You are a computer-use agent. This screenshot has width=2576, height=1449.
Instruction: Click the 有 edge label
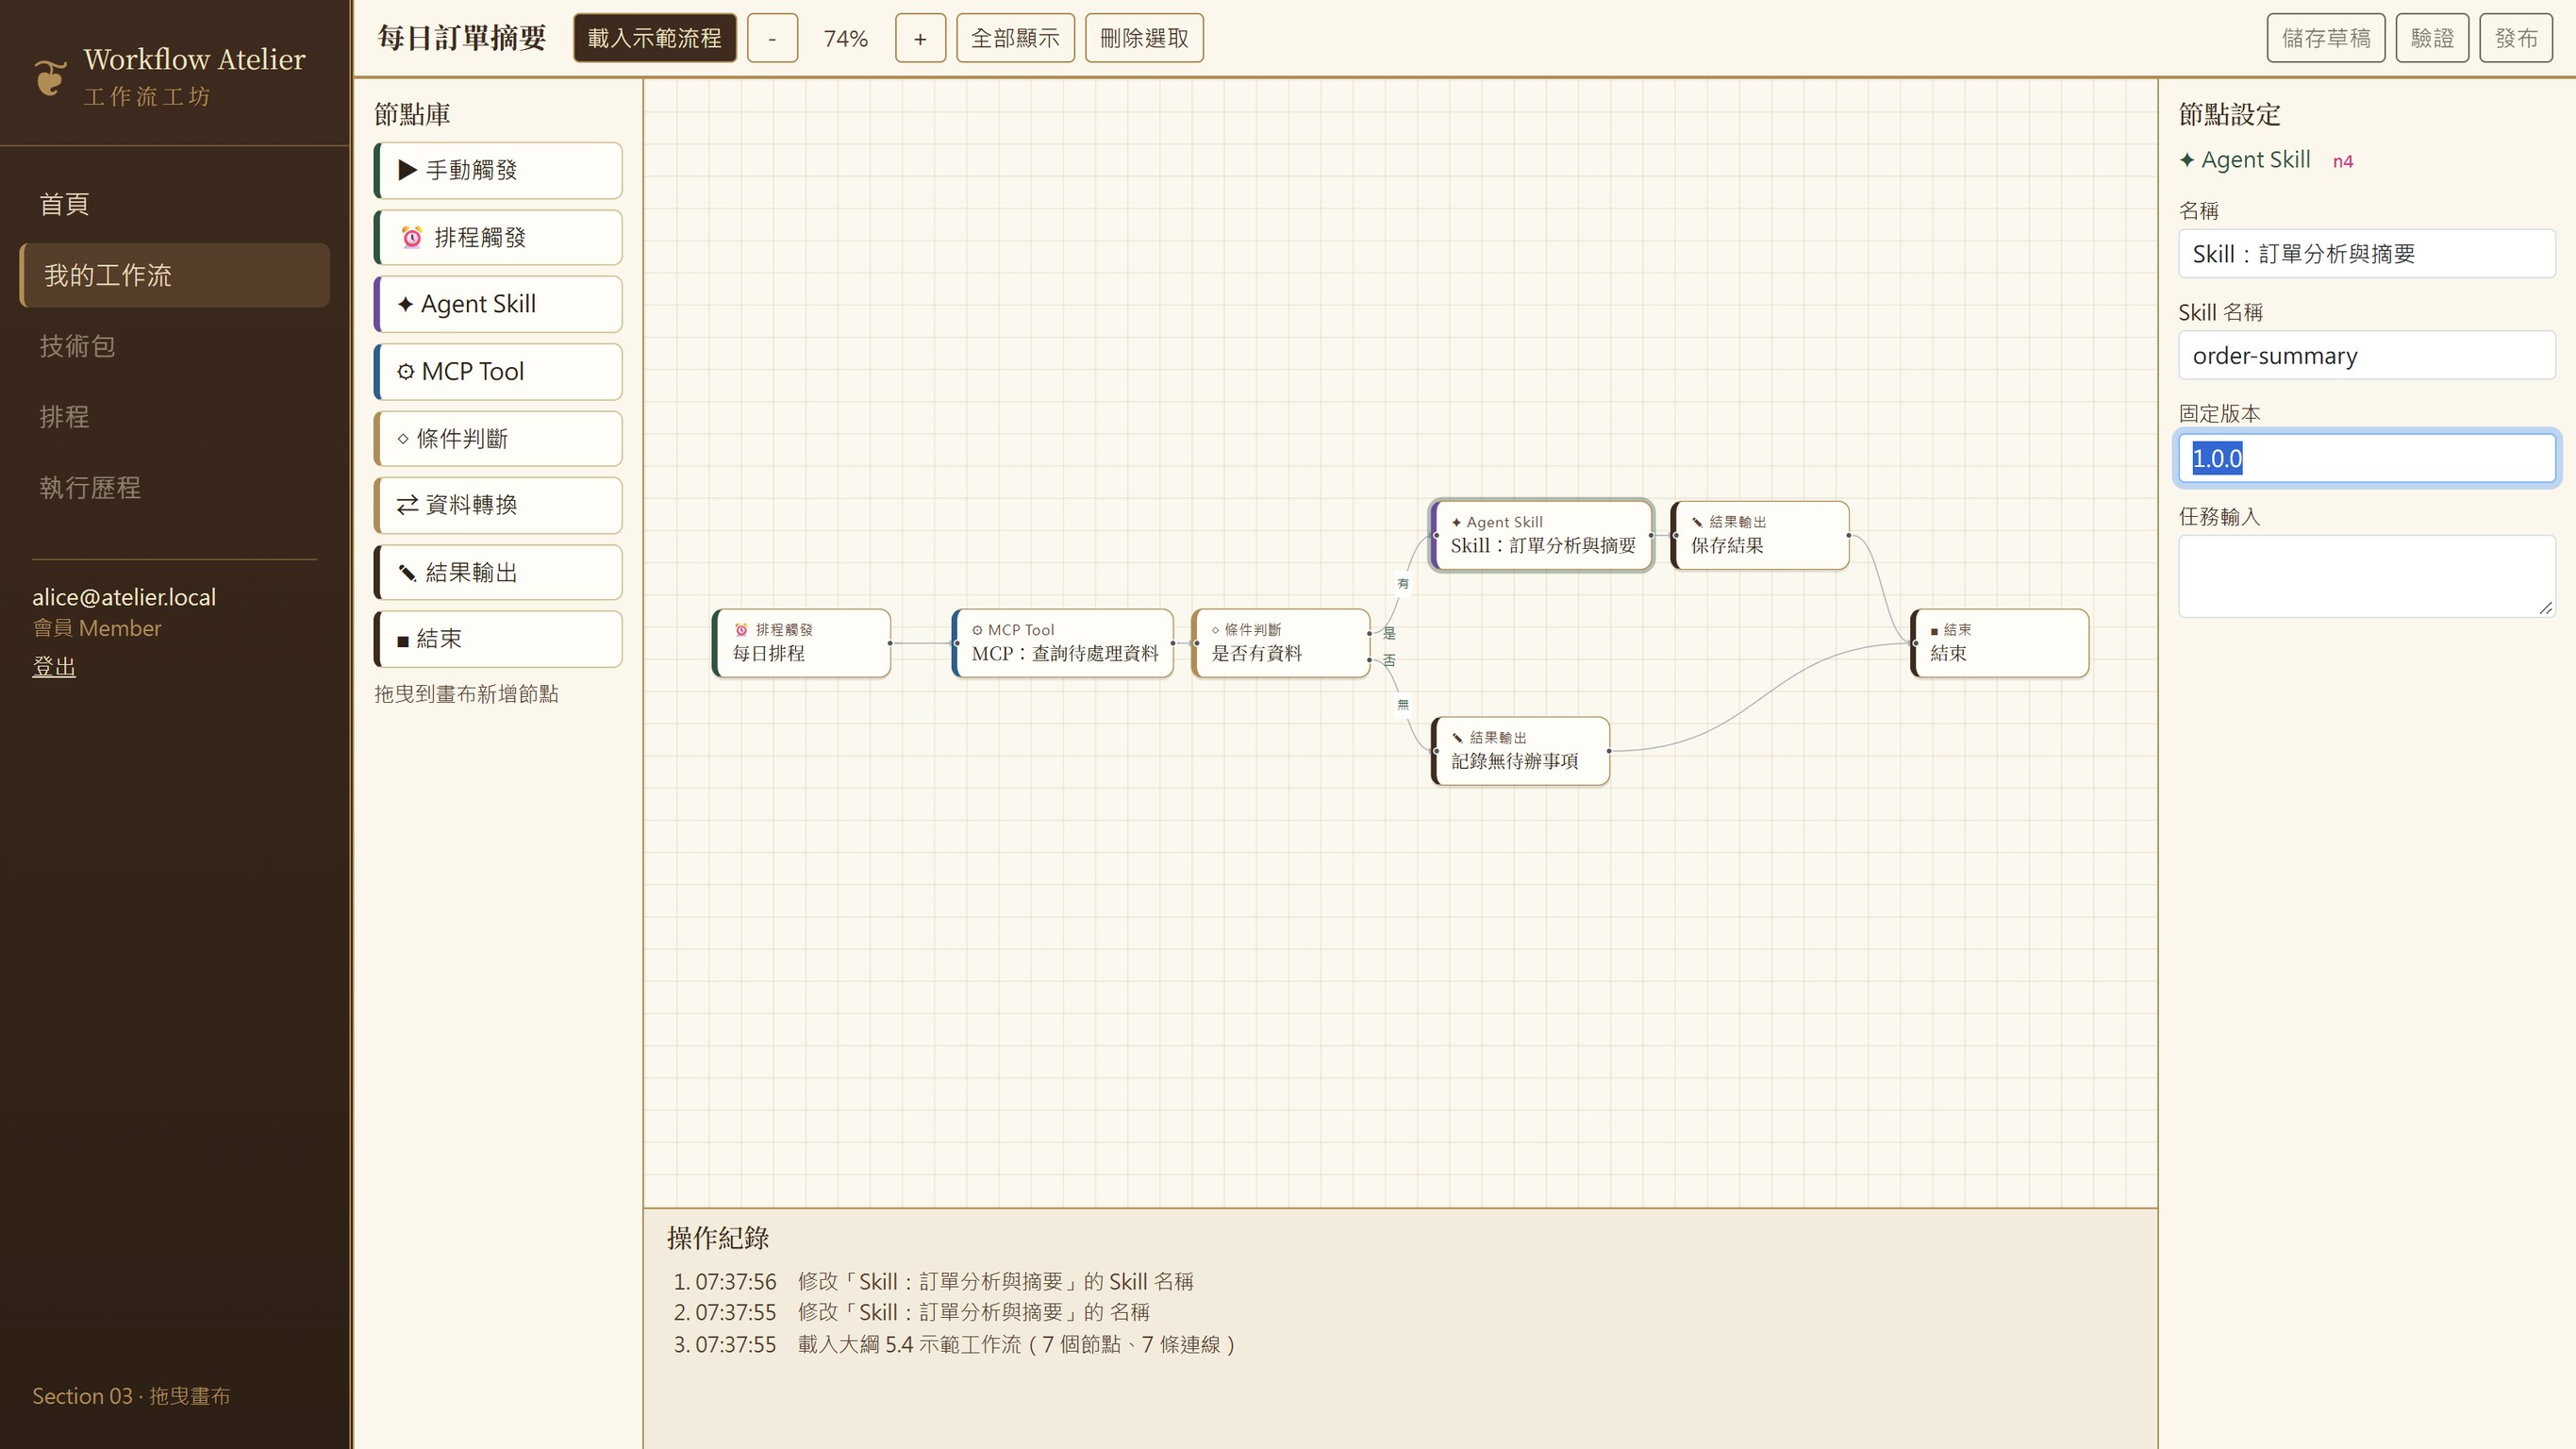1403,584
